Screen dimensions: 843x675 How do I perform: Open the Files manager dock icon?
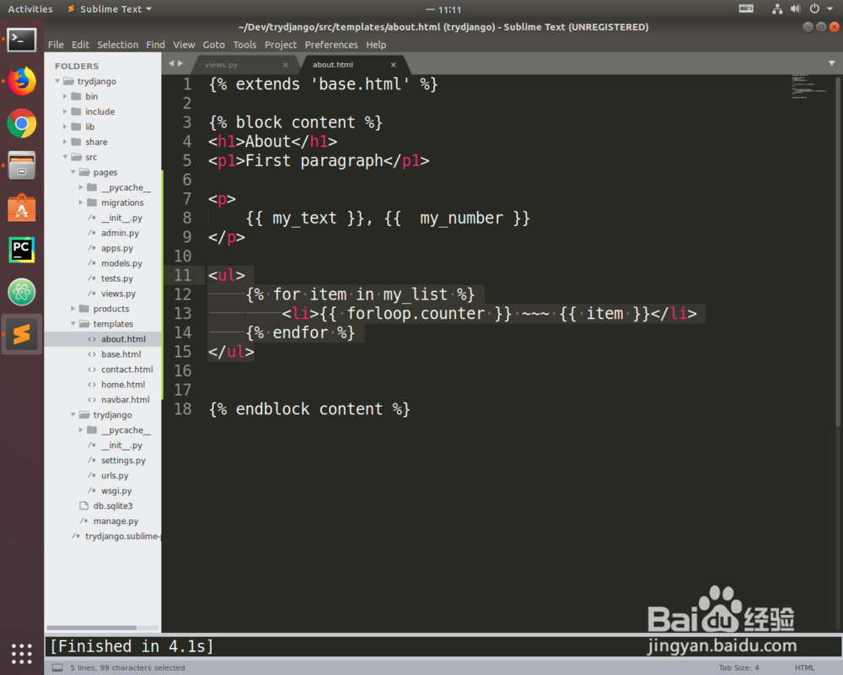[x=22, y=165]
